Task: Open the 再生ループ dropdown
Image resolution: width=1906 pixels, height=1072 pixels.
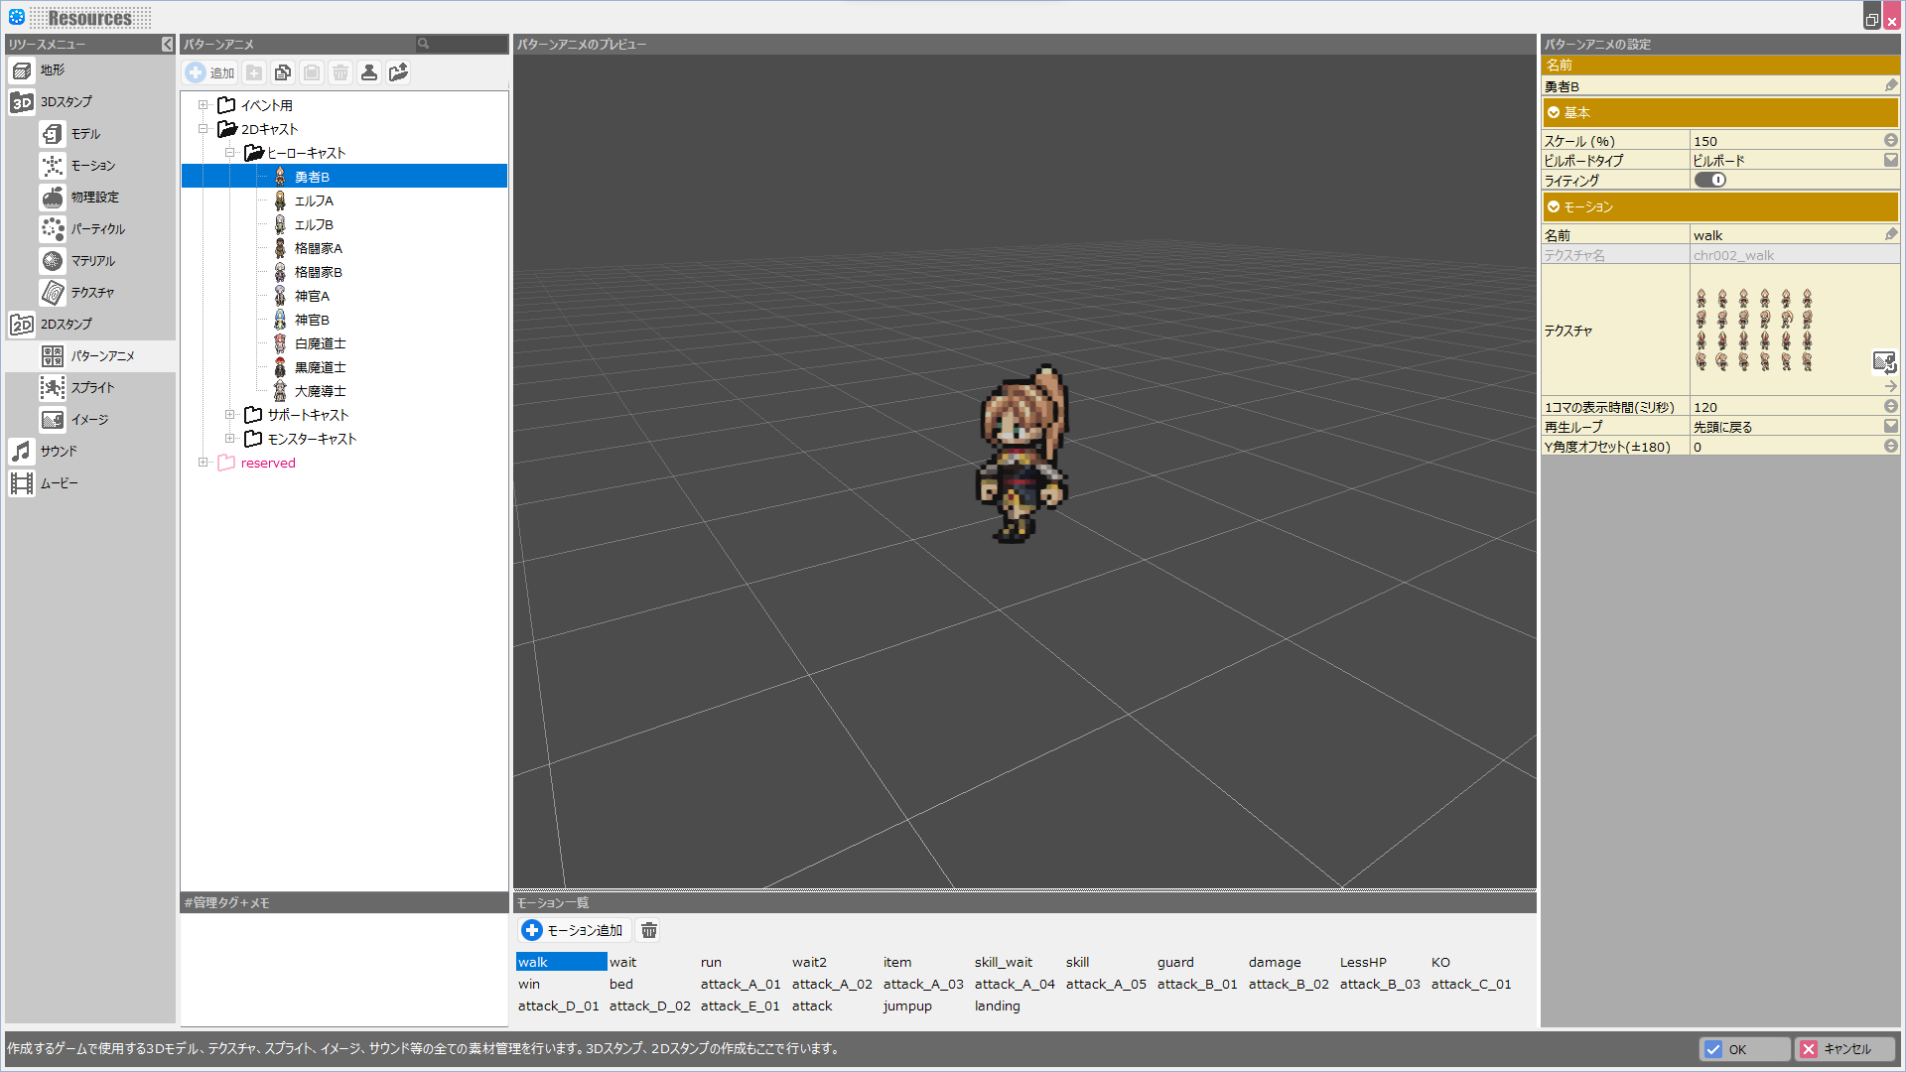Action: 1890,427
